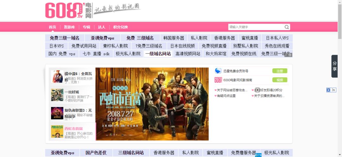Focus the 请输入关键字 search field
The image size is (342, 157).
256,27
